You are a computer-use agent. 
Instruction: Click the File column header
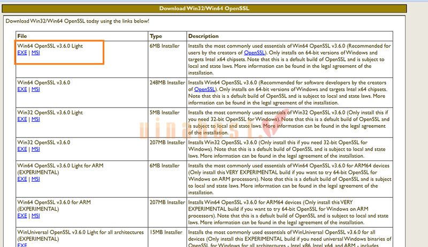pyautogui.click(x=22, y=36)
